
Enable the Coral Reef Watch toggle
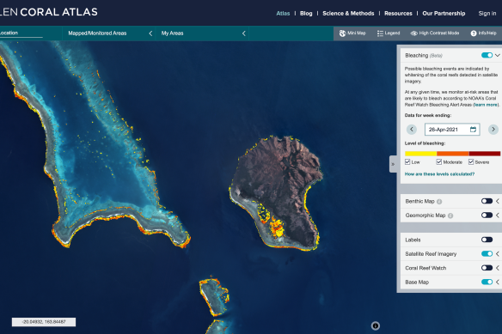click(x=487, y=268)
